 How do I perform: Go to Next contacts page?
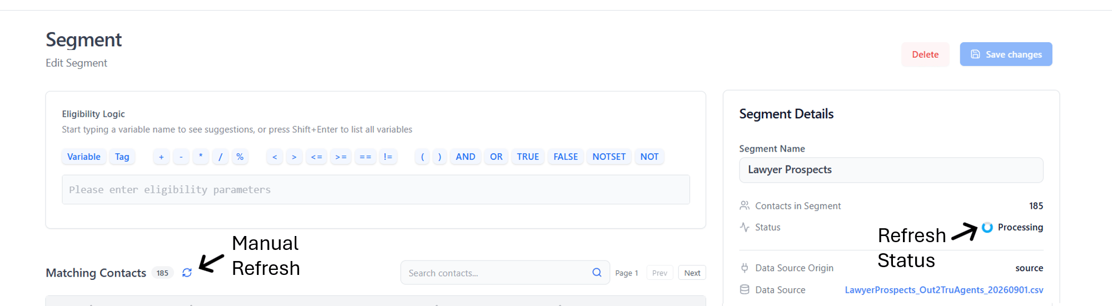click(x=692, y=273)
